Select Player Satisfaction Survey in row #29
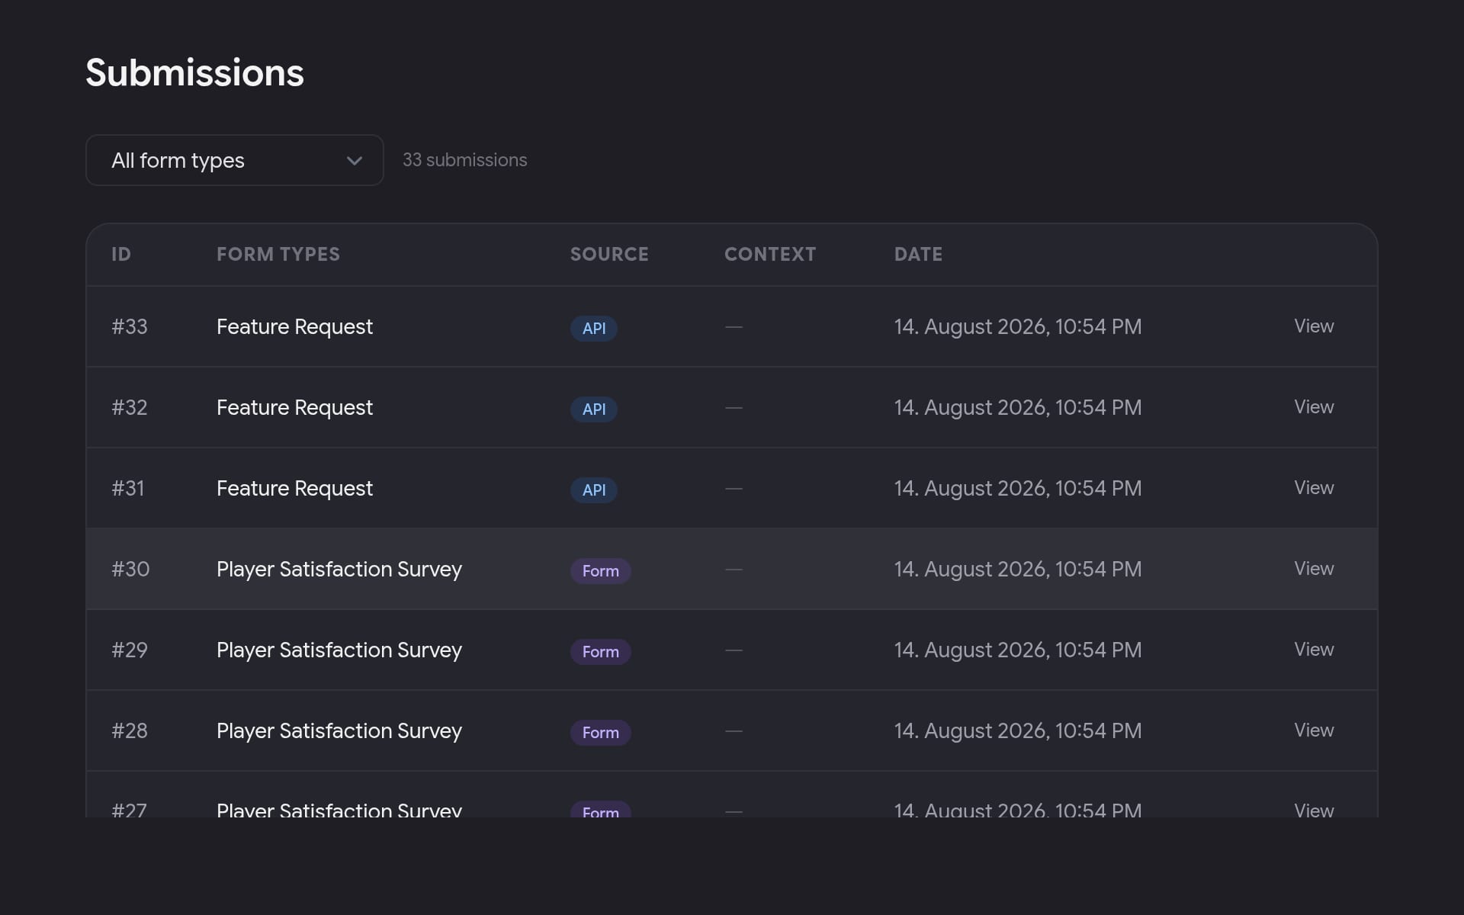The image size is (1464, 915). click(x=339, y=650)
